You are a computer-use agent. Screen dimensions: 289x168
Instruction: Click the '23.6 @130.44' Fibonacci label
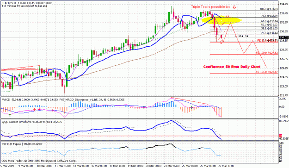(269, 33)
